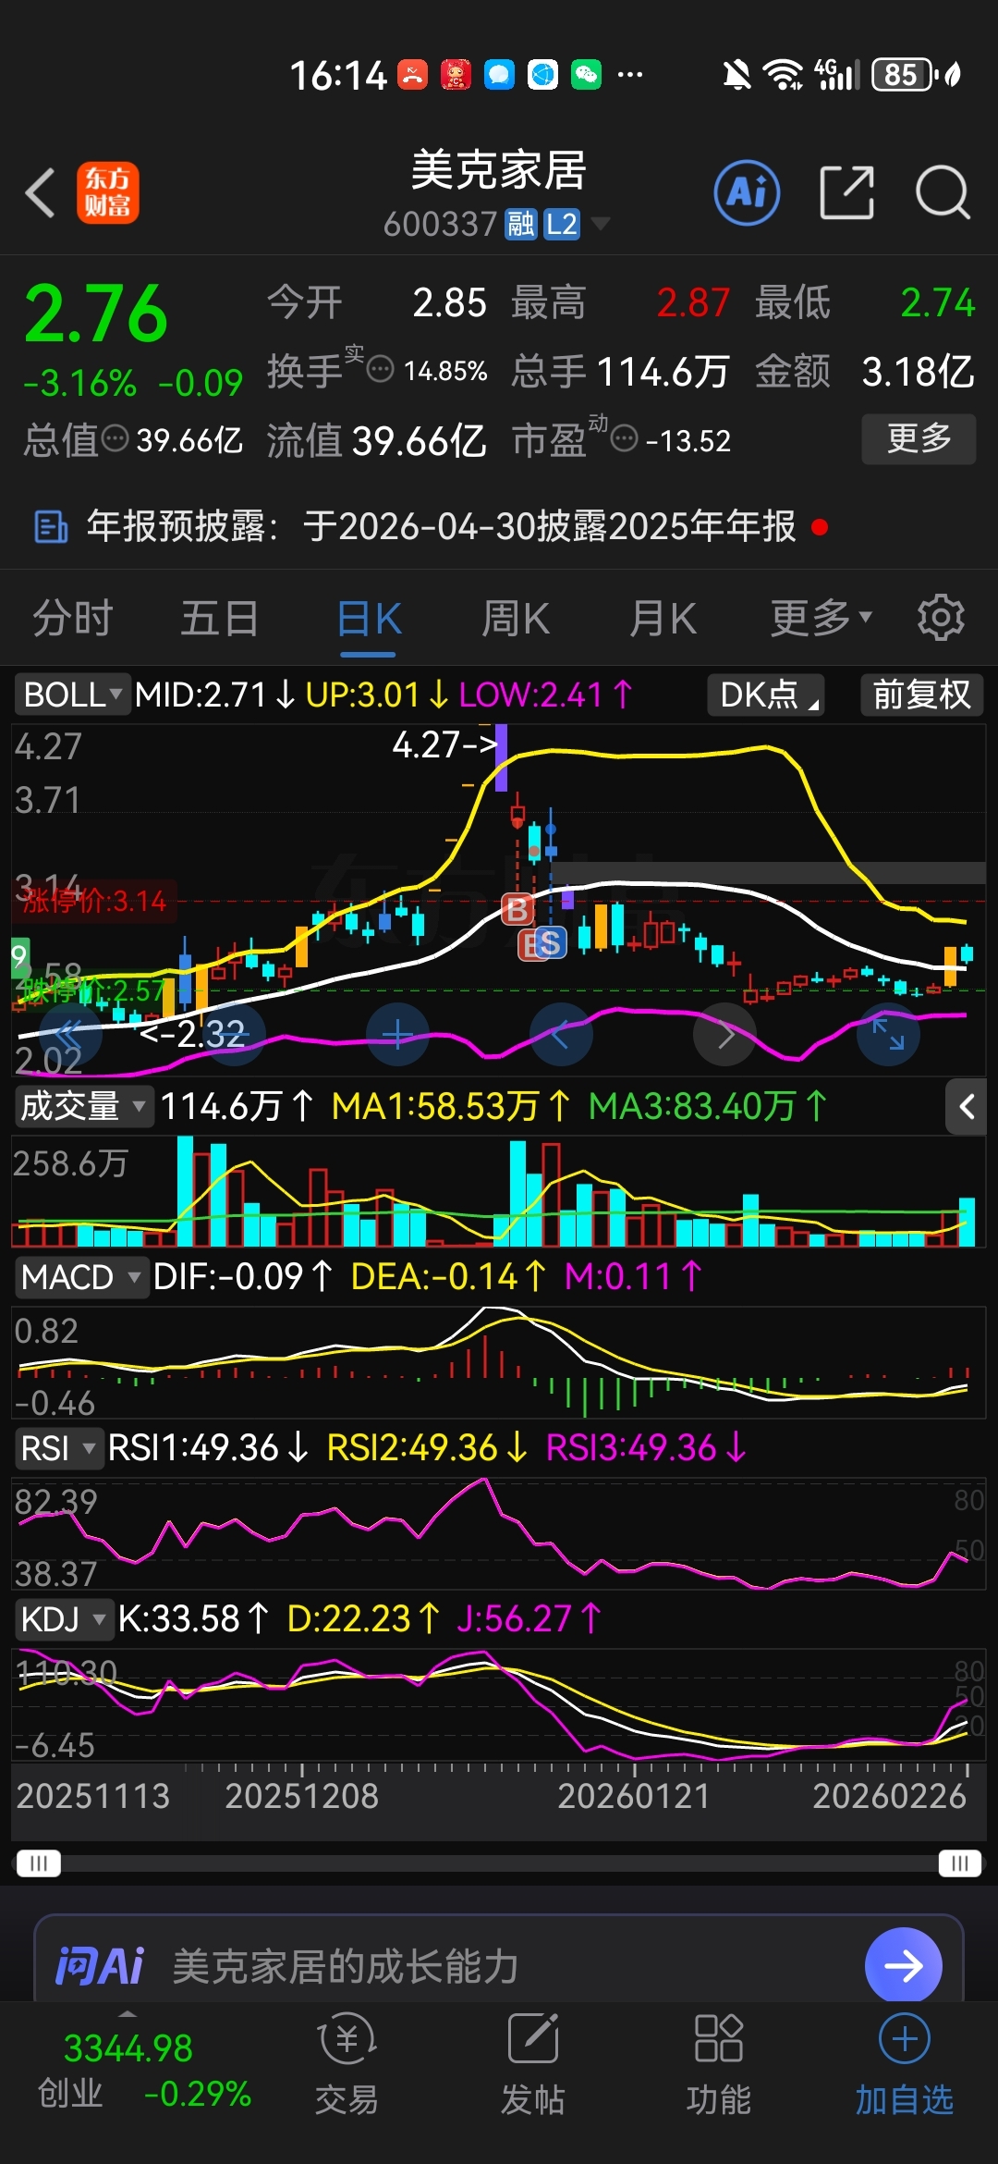
Task: Tap the double-left fast rewind chart button
Action: click(70, 1035)
